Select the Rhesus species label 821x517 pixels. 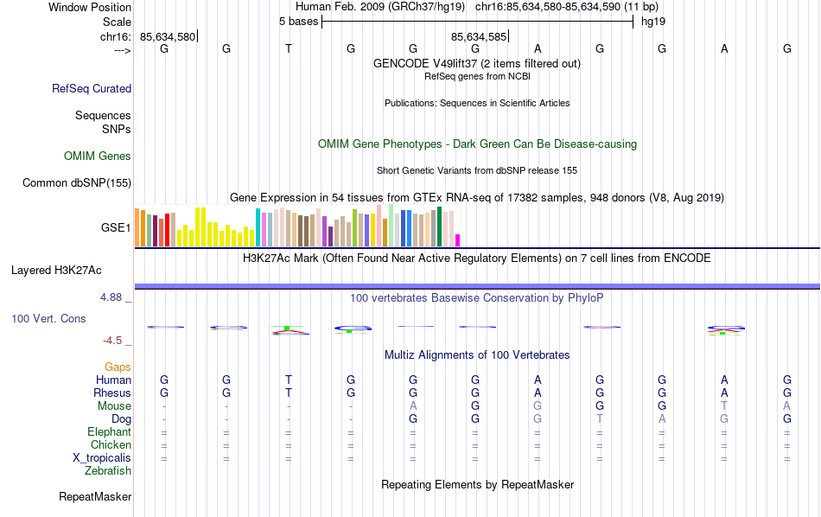pos(112,393)
